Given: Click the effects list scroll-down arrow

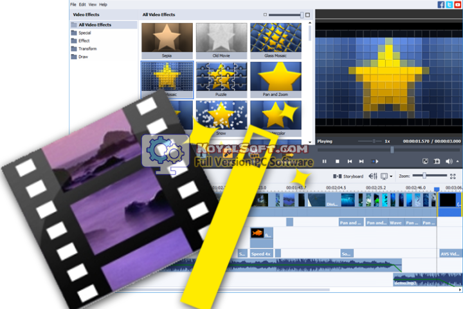Looking at the screenshot, I should click(310, 142).
